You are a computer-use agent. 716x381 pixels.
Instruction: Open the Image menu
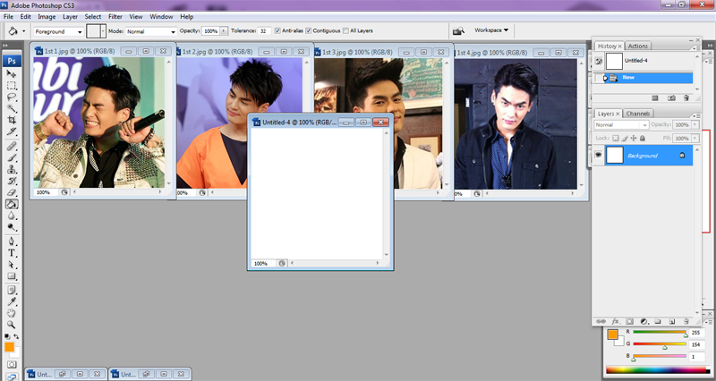[47, 16]
